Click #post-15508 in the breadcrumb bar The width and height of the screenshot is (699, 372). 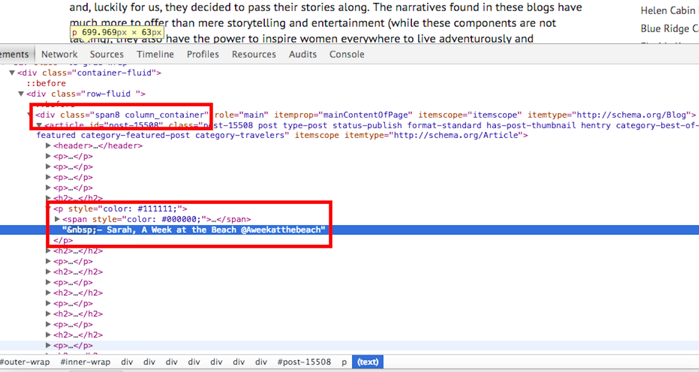(x=304, y=361)
